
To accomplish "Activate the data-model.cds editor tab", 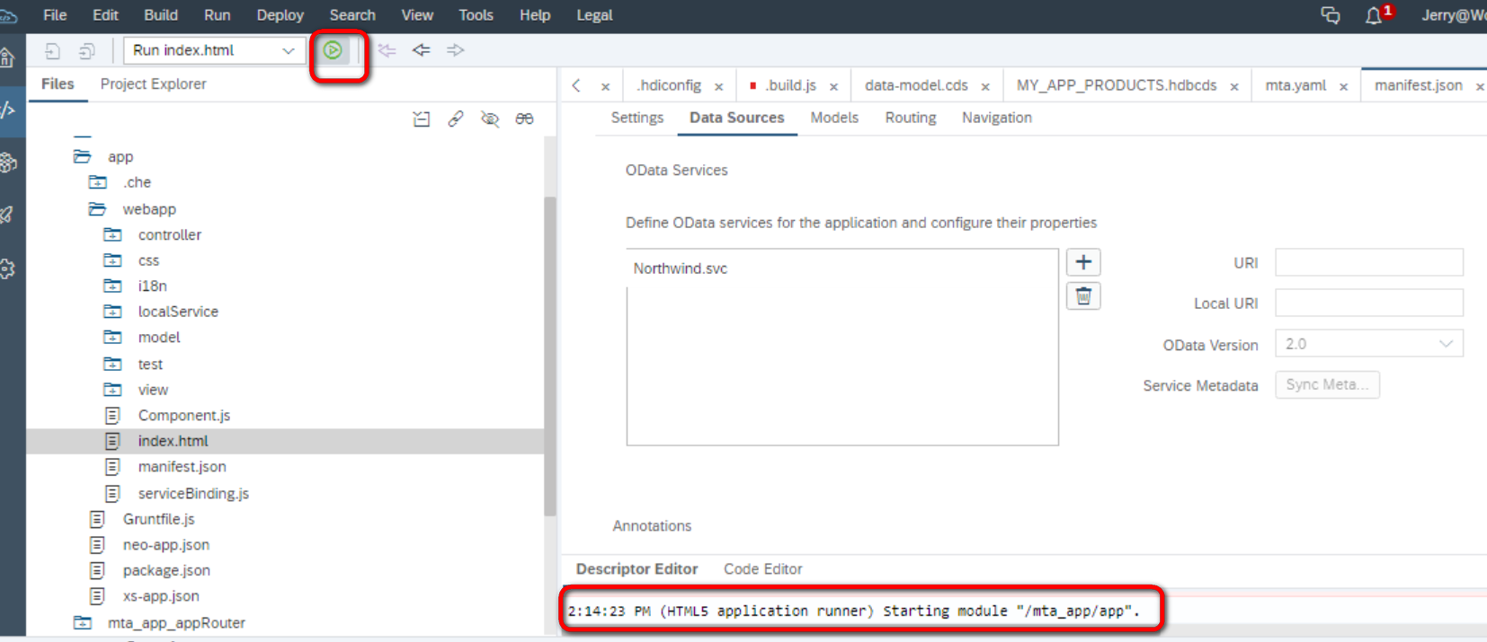I will tap(916, 85).
